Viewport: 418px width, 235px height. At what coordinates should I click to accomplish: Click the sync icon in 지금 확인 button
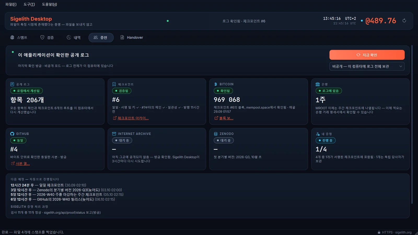(358, 55)
